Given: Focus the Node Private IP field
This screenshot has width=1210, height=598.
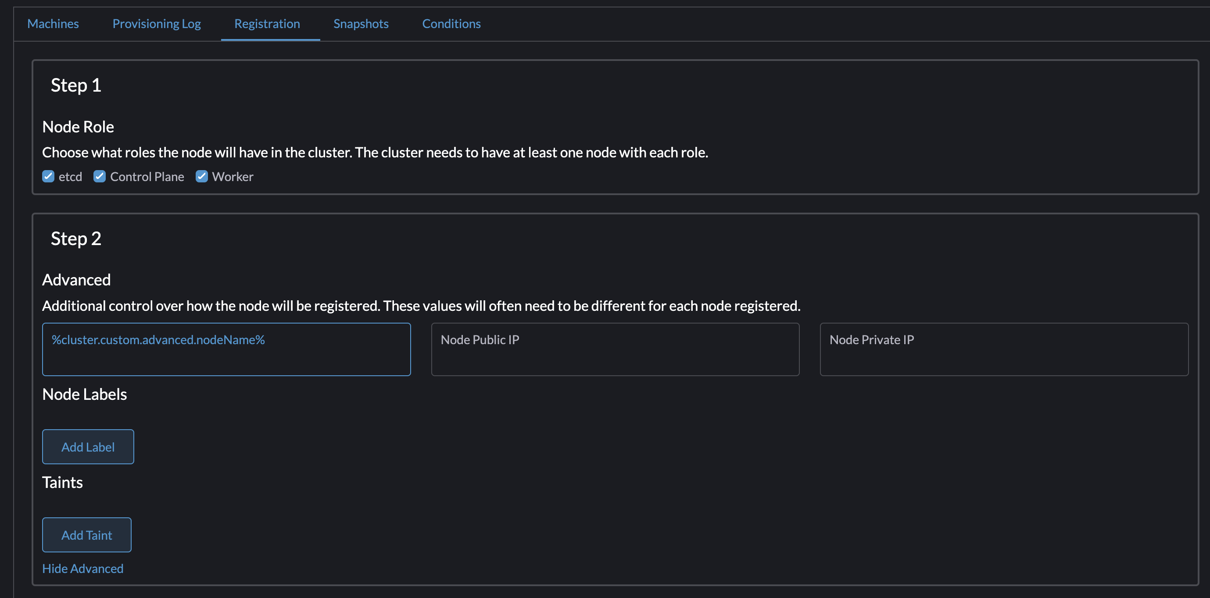Looking at the screenshot, I should pyautogui.click(x=1004, y=349).
